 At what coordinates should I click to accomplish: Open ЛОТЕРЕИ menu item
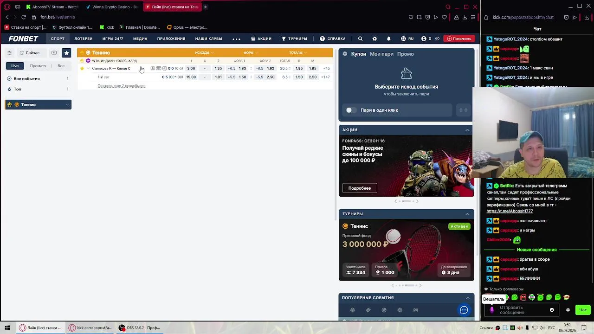click(x=84, y=39)
